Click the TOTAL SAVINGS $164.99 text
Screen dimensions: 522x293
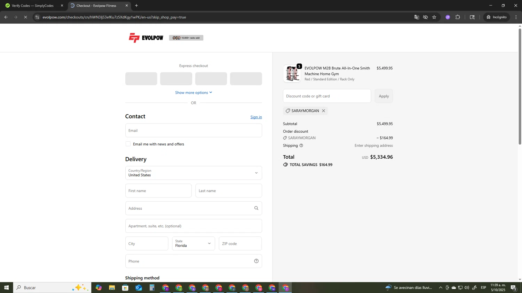(311, 165)
